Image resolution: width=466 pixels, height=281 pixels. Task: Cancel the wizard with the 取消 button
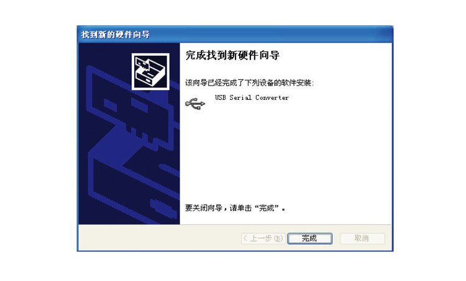click(x=362, y=239)
